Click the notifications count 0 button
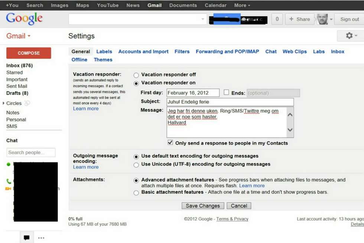Viewport: 364px width, 243px height. (x=277, y=19)
